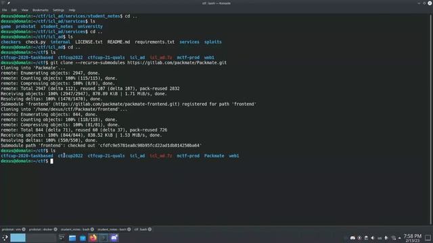The height and width of the screenshot is (243, 433).
Task: Switch to the 'probstat : vim' tab
Action: pos(12,230)
